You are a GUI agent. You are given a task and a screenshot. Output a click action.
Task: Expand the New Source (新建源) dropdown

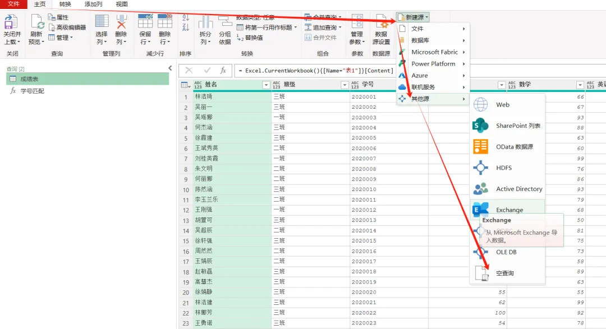(x=413, y=17)
